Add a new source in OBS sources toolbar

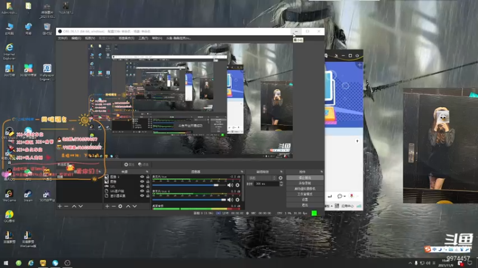pyautogui.click(x=107, y=206)
